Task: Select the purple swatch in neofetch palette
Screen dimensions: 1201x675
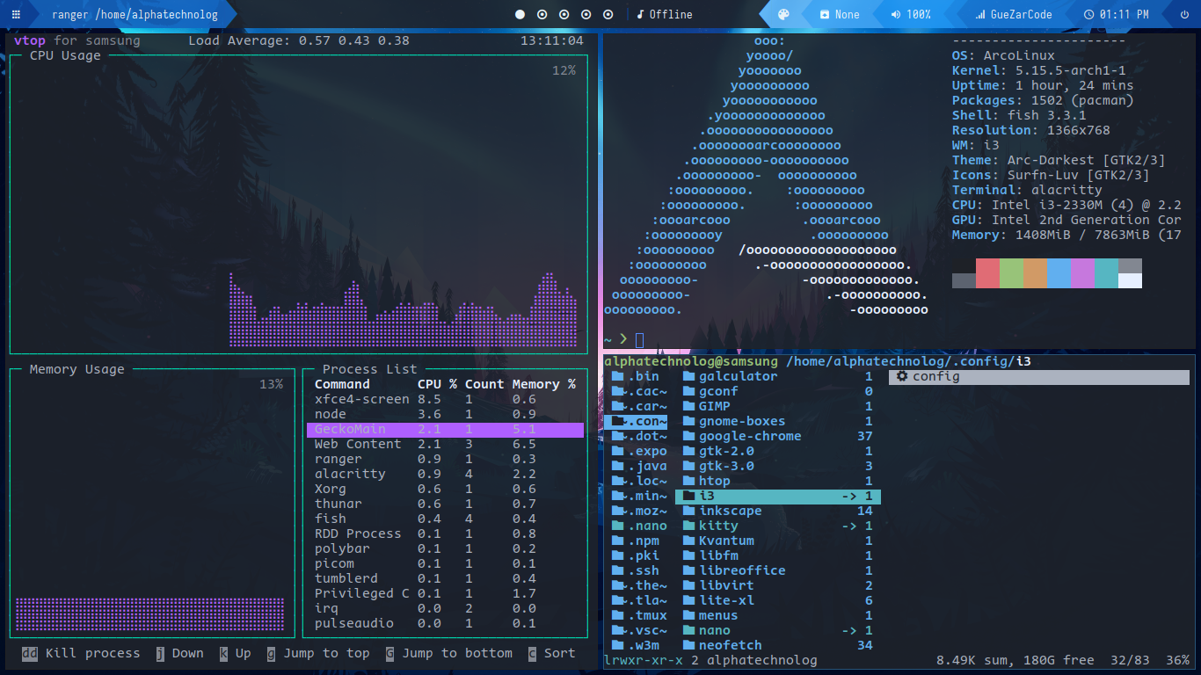Action: (1082, 273)
